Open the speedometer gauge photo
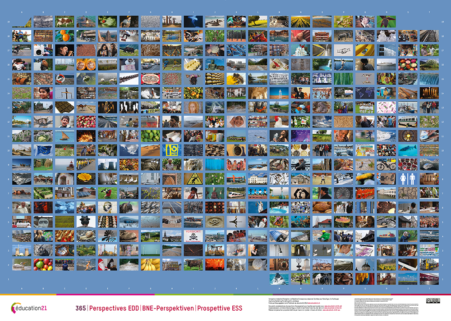Viewport: 451px width, 321px height. pos(343,192)
